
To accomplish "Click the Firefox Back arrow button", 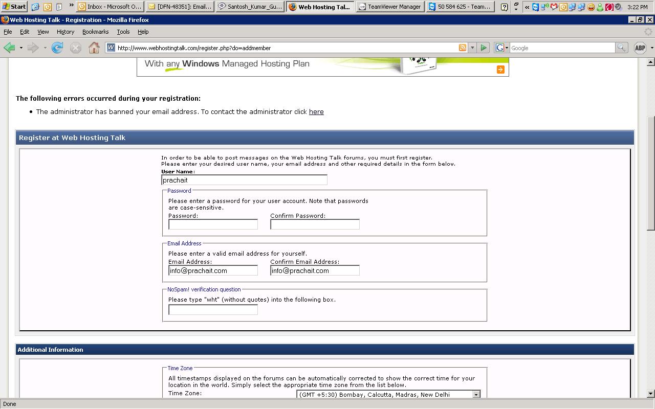I will coord(9,48).
